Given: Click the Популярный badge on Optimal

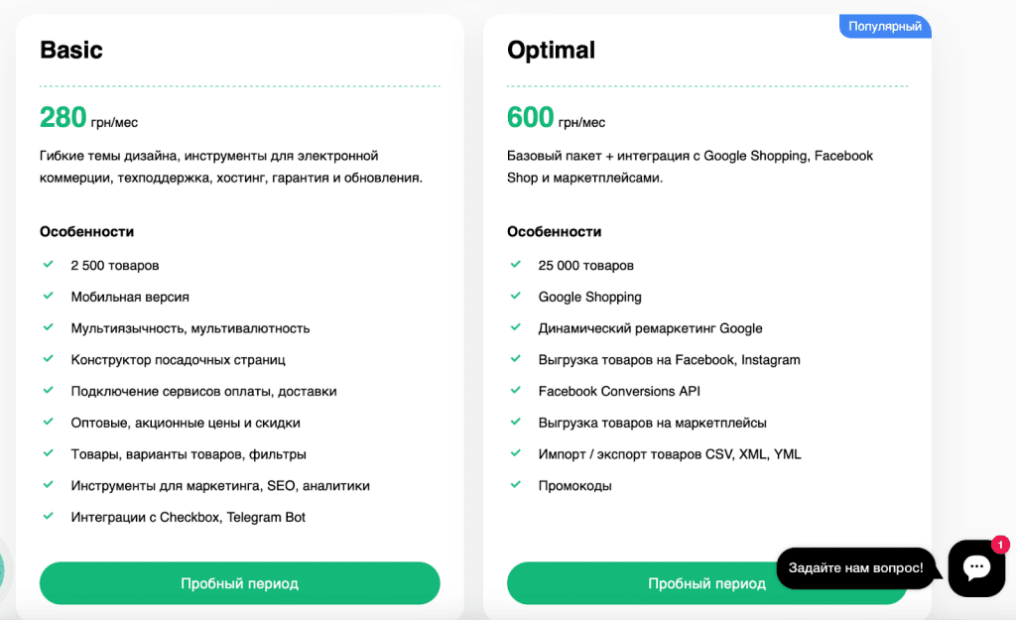Looking at the screenshot, I should click(884, 27).
